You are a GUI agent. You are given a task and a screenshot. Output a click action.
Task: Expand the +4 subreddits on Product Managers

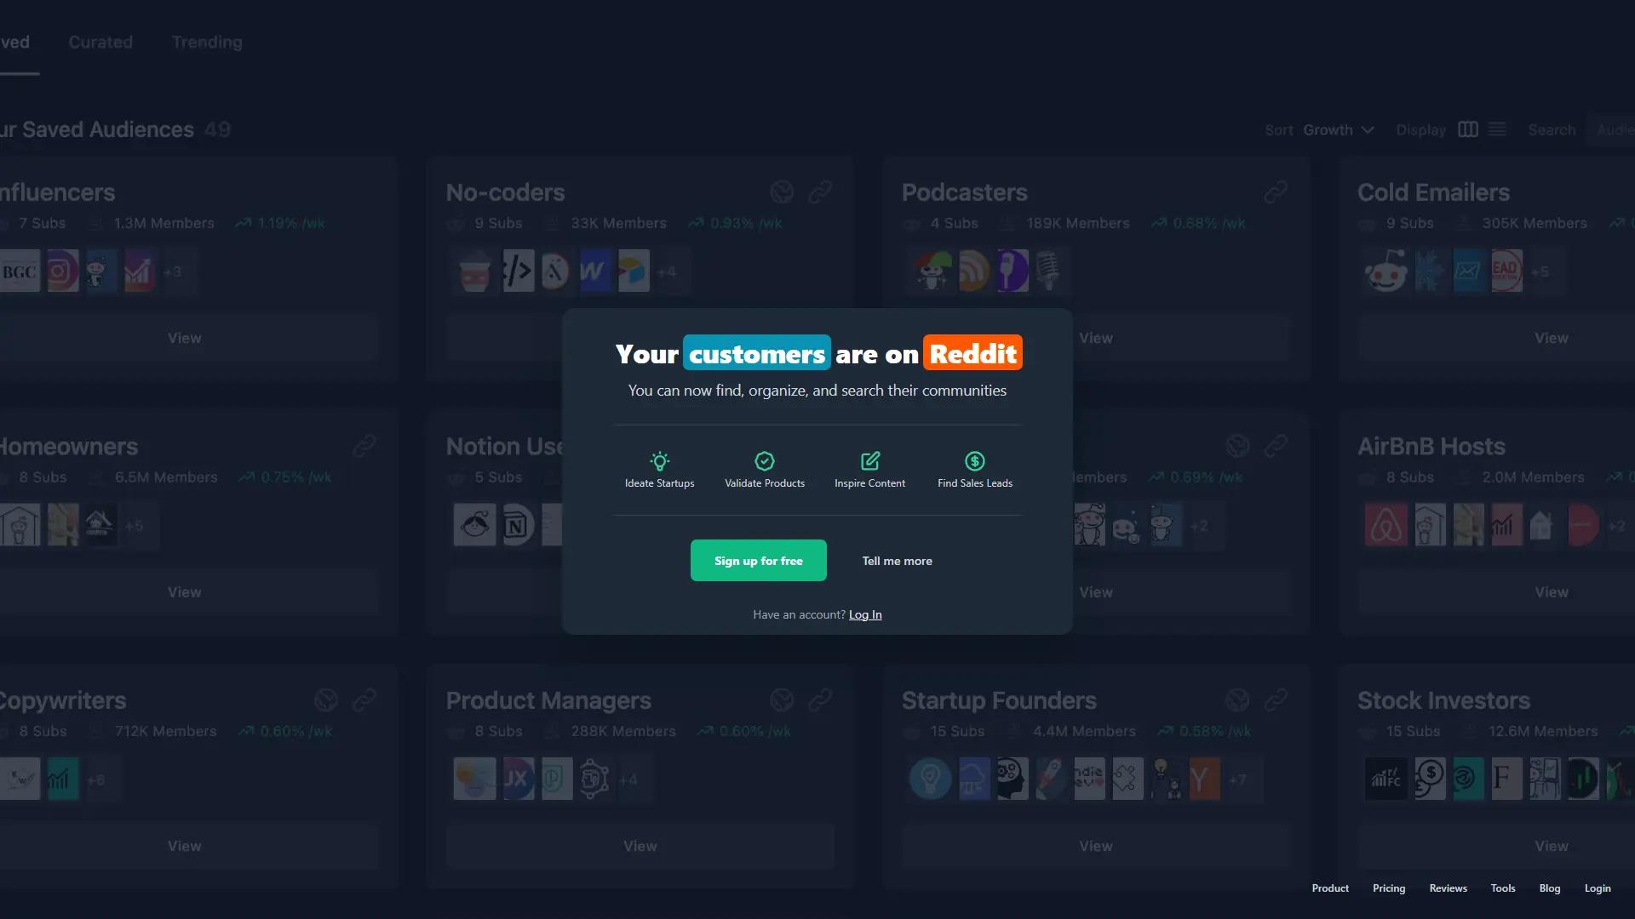point(628,779)
